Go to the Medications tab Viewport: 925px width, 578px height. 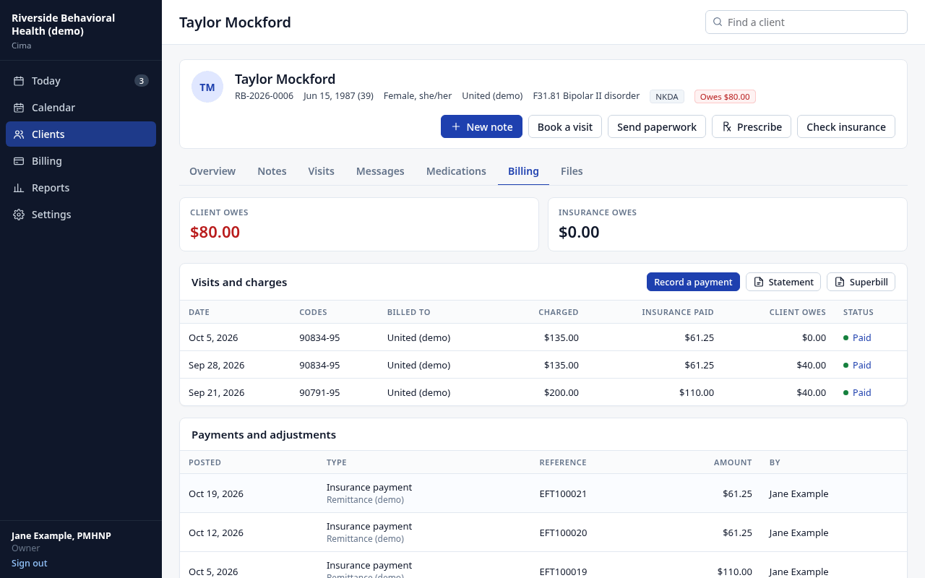456,171
